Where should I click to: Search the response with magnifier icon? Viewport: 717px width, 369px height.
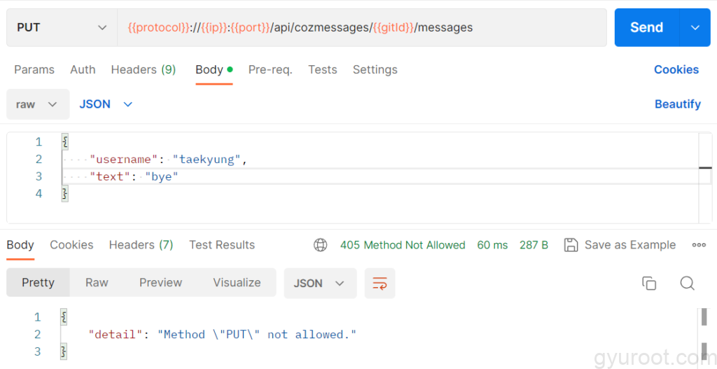[687, 283]
